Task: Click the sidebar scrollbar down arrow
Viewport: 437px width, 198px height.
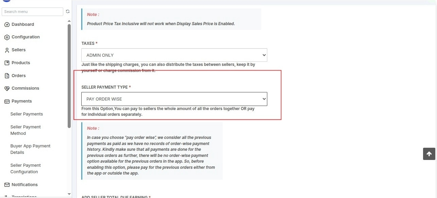Action: pos(69,194)
